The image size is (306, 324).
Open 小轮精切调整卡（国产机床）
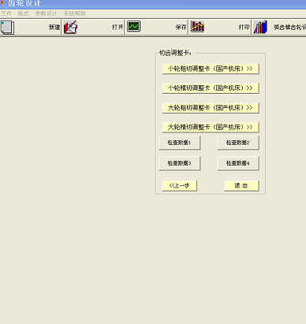pyautogui.click(x=211, y=88)
